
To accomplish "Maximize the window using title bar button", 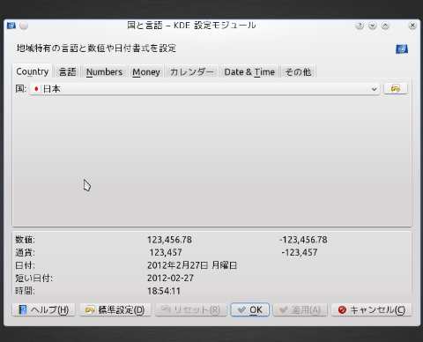I will (x=385, y=26).
